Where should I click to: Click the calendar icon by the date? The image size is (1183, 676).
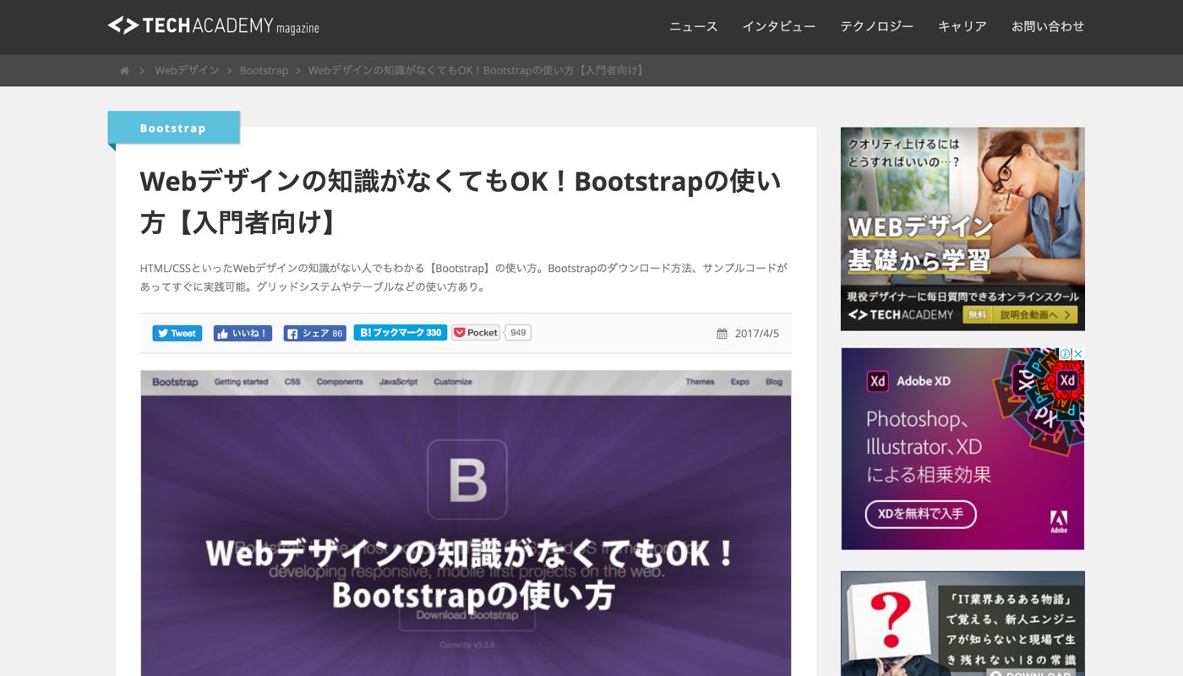(722, 334)
